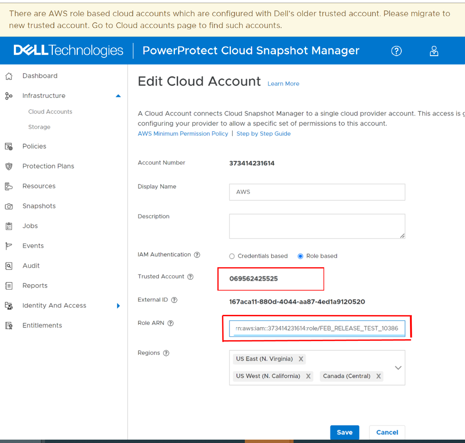Select the Role based radio button
465x443 pixels.
301,256
